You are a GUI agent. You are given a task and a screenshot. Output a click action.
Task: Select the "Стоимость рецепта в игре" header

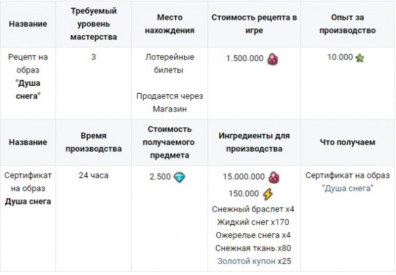coord(253,24)
